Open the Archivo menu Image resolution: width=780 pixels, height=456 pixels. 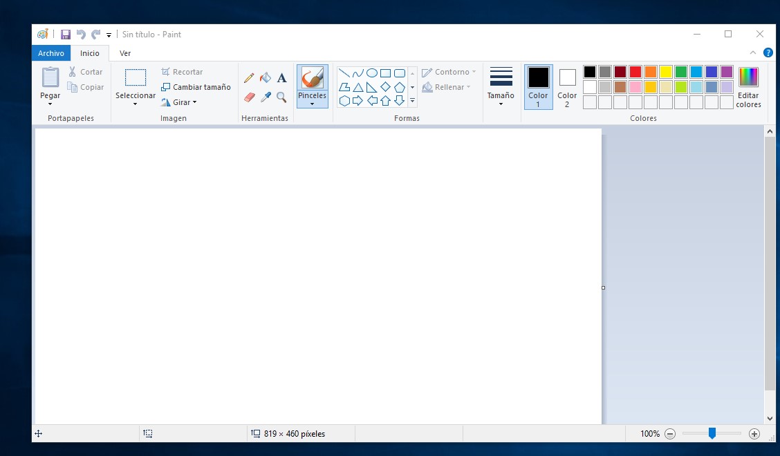point(51,53)
